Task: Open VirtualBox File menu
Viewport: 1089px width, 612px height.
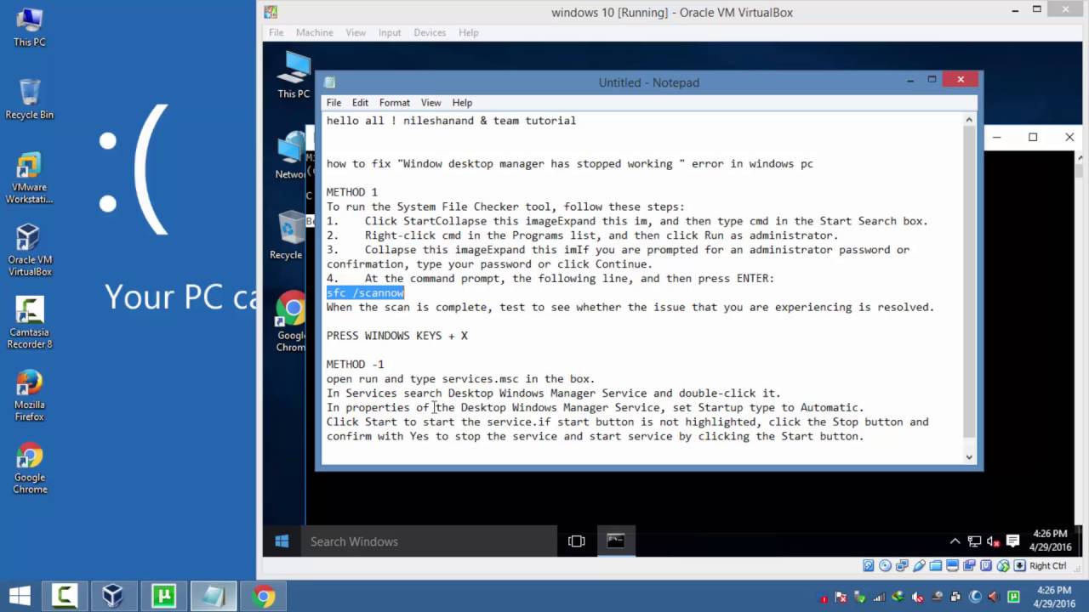Action: coord(276,32)
